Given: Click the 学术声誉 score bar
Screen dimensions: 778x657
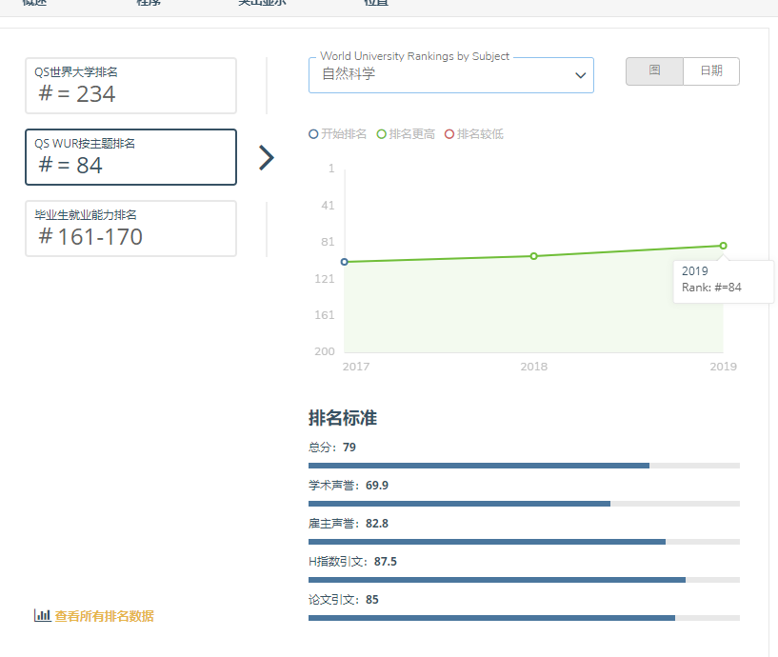Looking at the screenshot, I should [524, 504].
